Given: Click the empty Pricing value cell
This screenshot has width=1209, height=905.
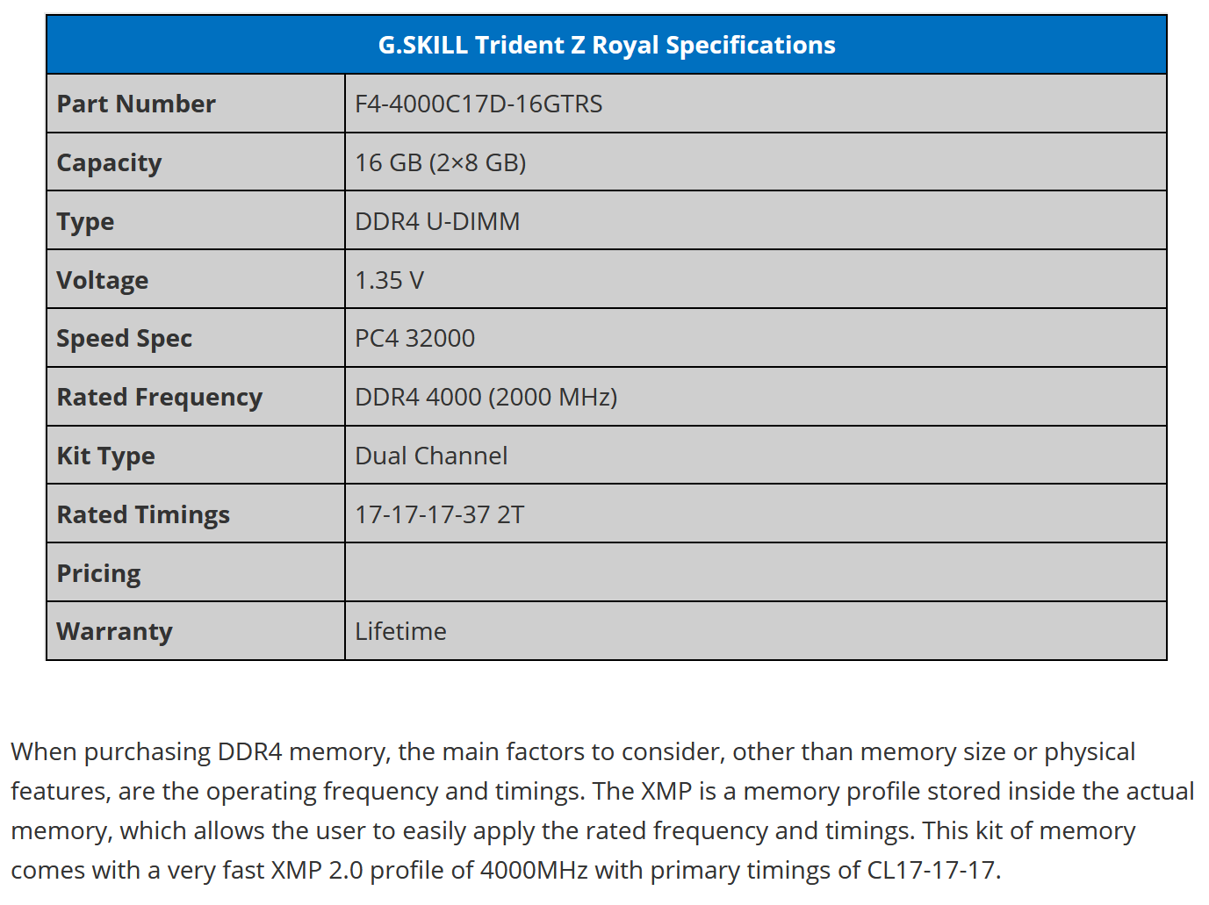Looking at the screenshot, I should [756, 572].
